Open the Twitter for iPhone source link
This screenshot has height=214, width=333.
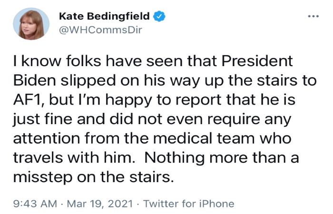[189, 204]
